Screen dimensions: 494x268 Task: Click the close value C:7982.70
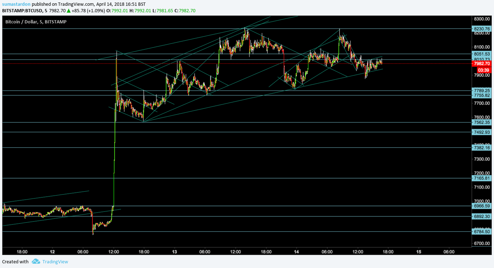(185, 11)
